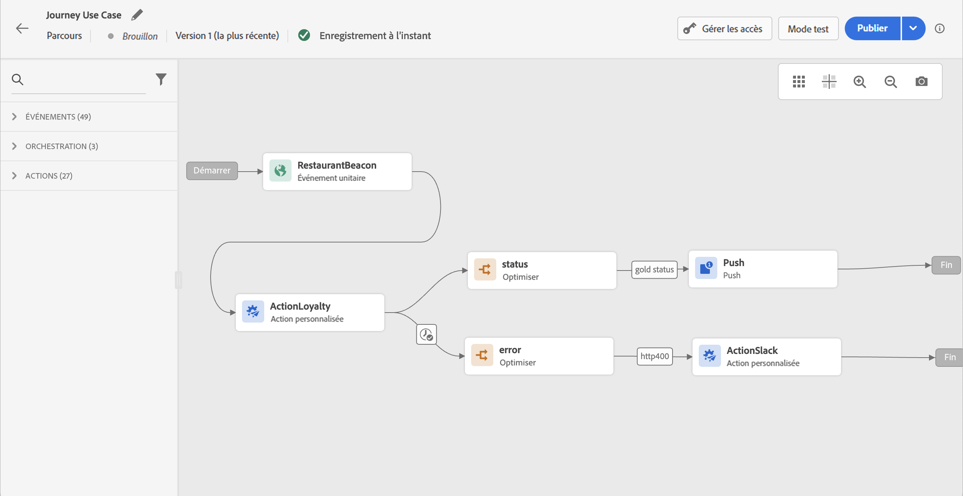Expand the ORCHESTRATION (3) section

62,146
